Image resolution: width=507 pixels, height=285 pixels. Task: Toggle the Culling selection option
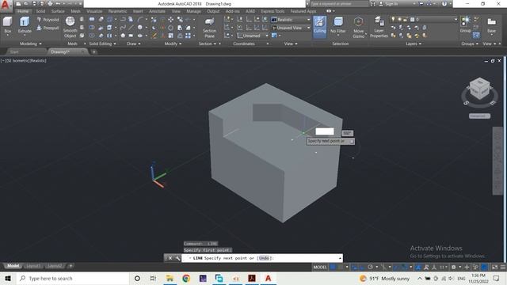coord(319,26)
